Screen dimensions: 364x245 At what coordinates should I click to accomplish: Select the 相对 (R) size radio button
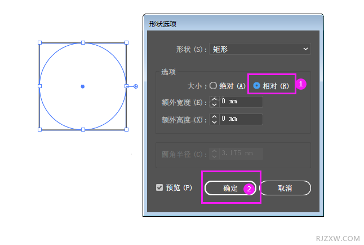tap(256, 86)
